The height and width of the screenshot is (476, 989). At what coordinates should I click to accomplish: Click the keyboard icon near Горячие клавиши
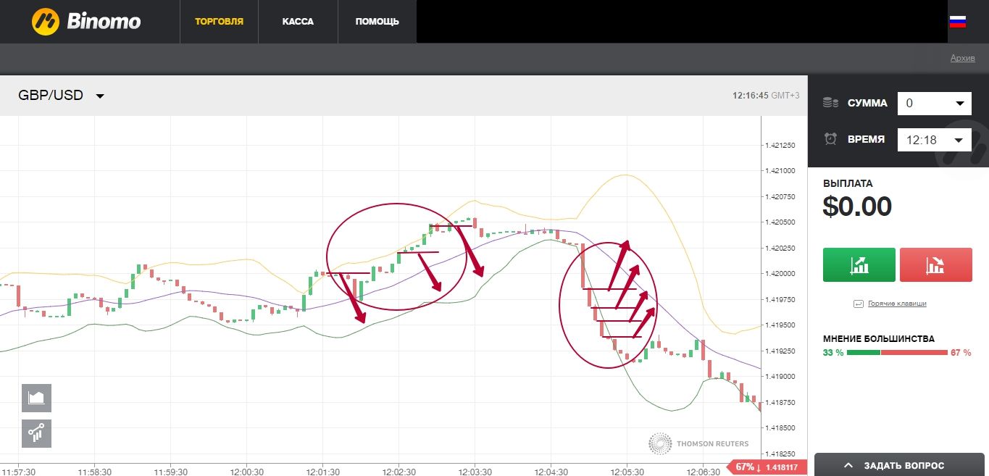click(859, 304)
